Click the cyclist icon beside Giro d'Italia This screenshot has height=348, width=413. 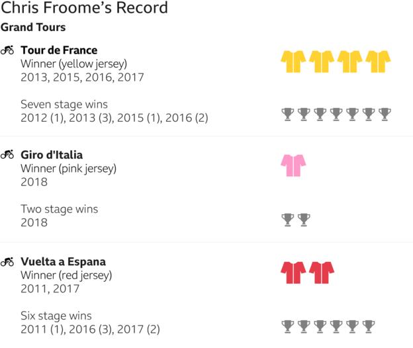tap(7, 155)
